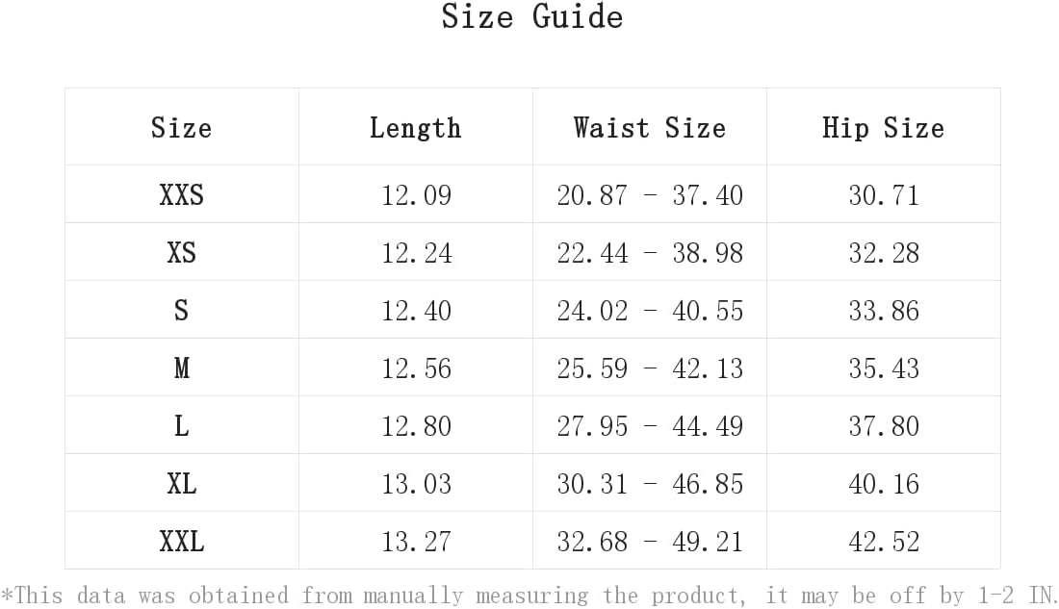Click the Size Guide title
This screenshot has width=1059, height=609.
[x=532, y=16]
